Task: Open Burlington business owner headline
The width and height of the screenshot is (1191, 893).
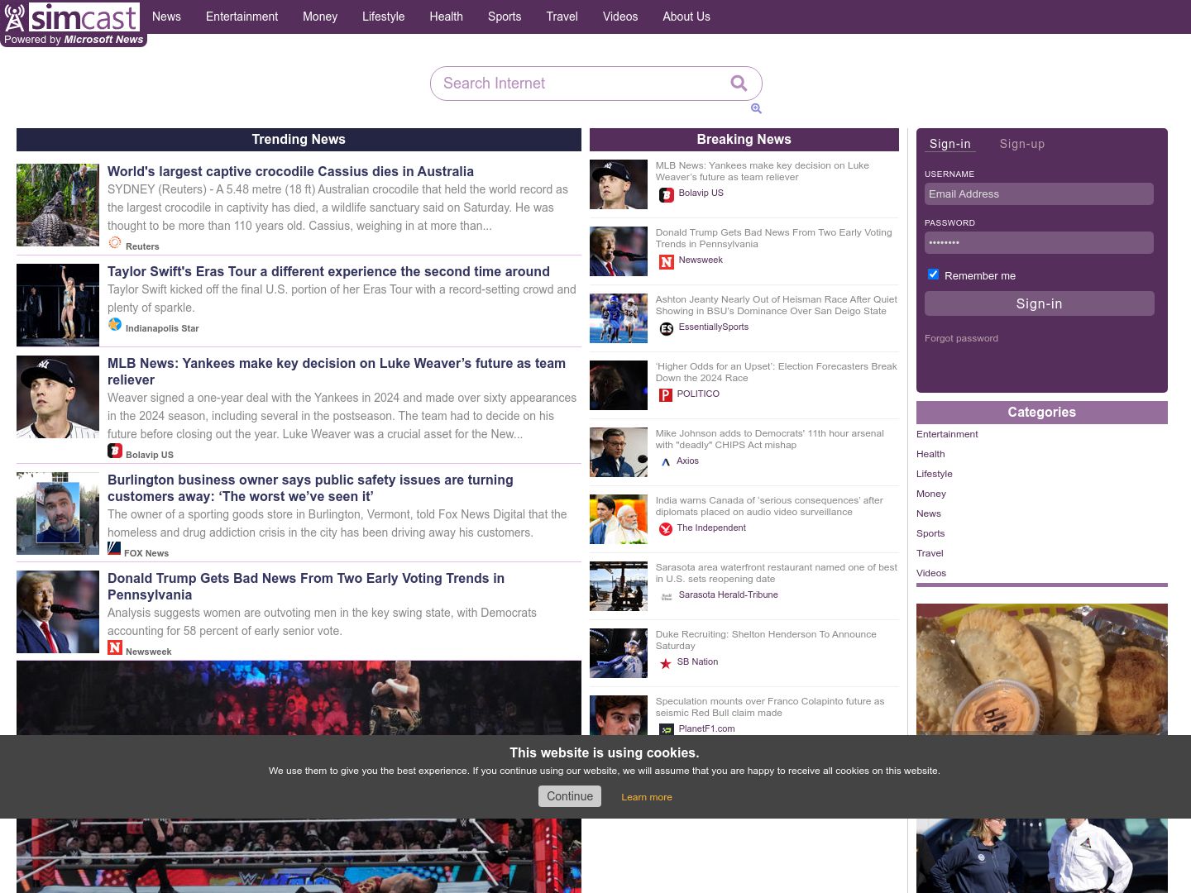Action: click(310, 488)
